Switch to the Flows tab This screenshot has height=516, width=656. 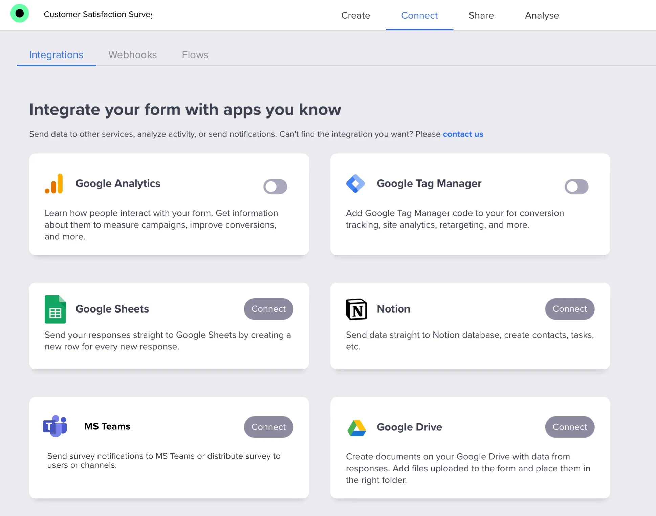point(195,55)
